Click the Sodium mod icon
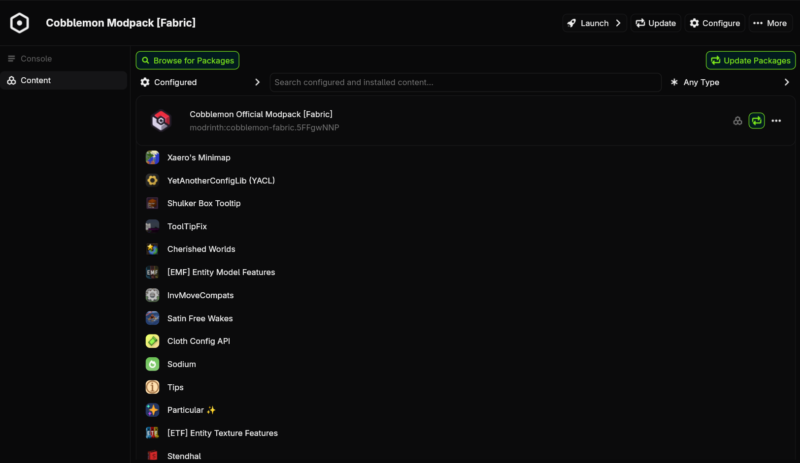This screenshot has width=800, height=463. point(152,364)
